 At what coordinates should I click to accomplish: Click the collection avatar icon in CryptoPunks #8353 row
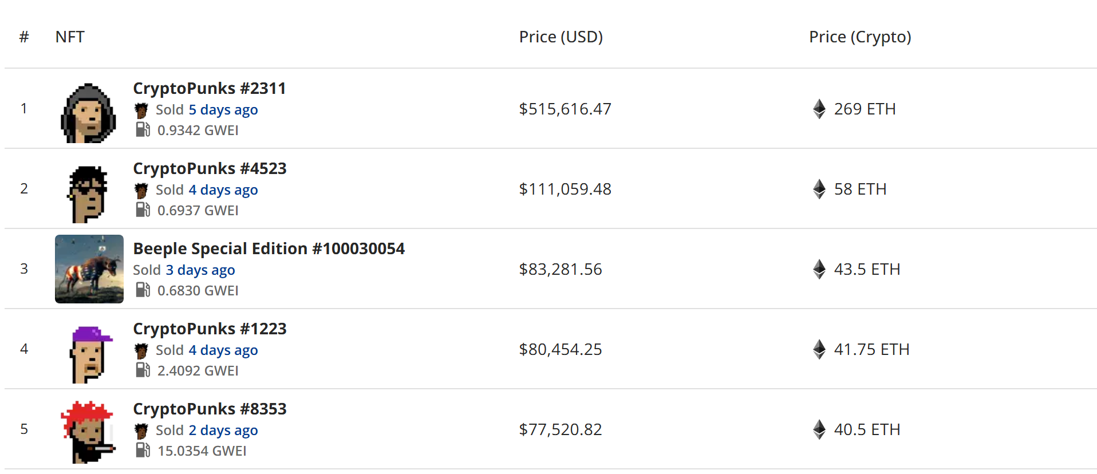(x=141, y=430)
